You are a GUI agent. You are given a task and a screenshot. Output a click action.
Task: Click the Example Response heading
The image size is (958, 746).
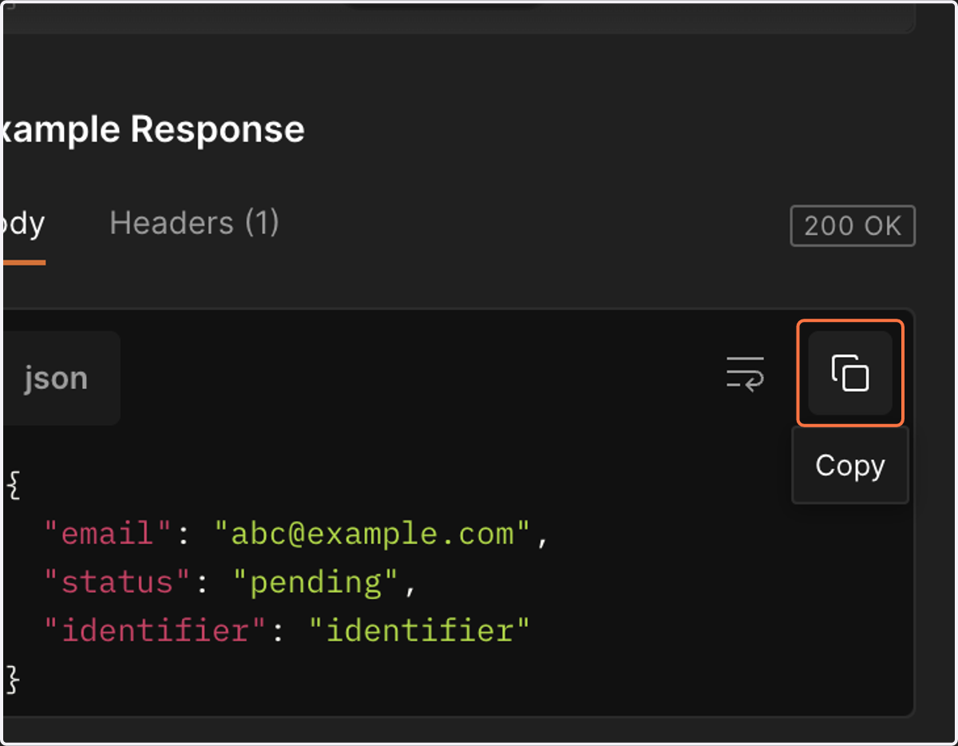(x=153, y=129)
